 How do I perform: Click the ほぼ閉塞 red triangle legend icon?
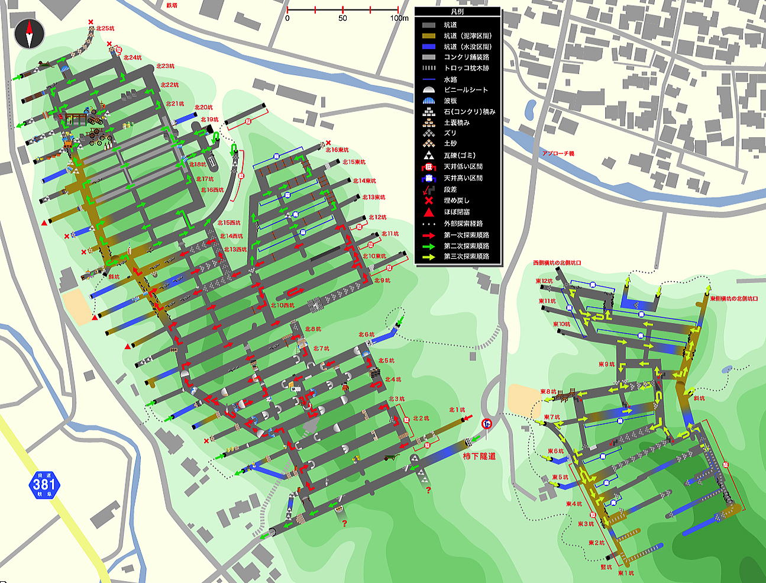coord(429,212)
